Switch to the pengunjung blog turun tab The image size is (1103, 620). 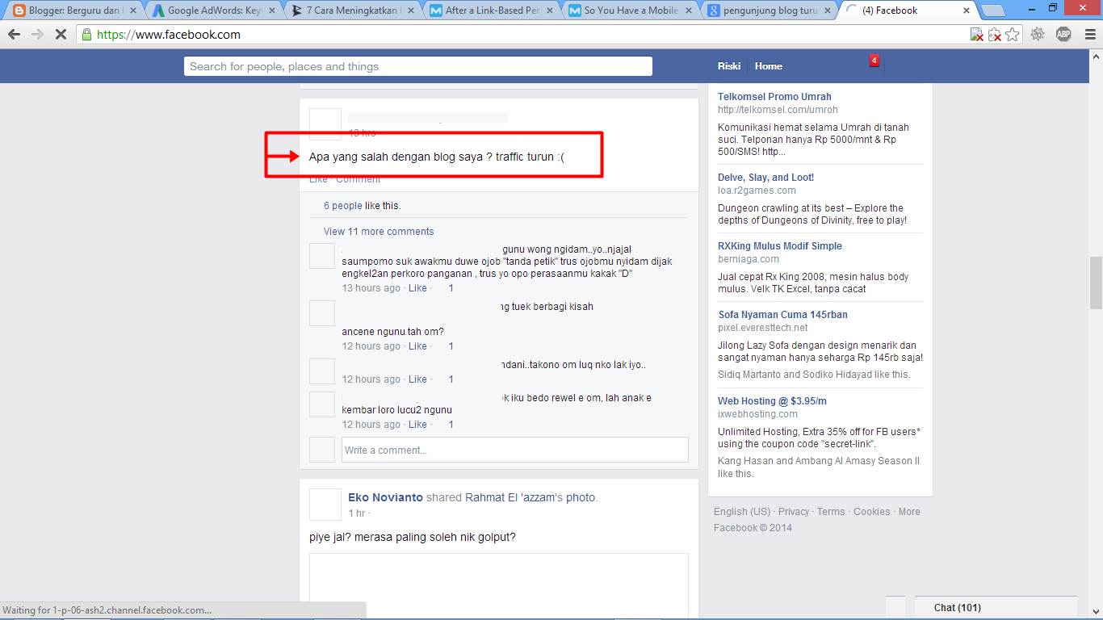click(767, 10)
